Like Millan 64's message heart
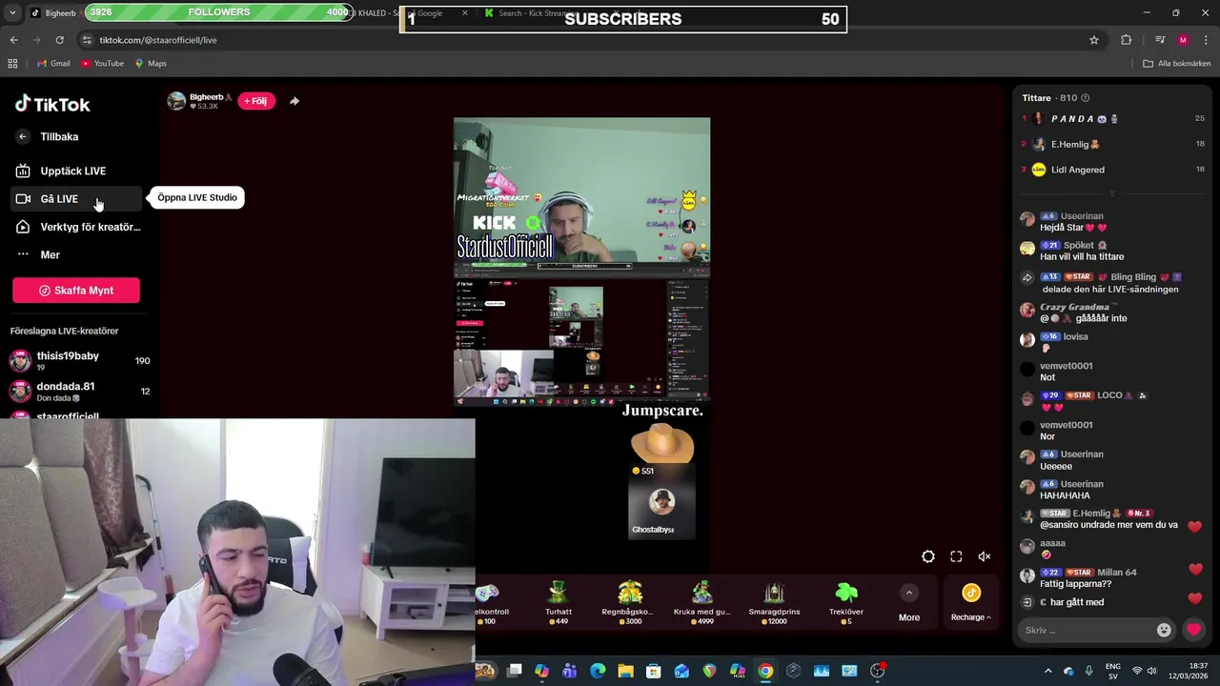 click(x=1195, y=569)
